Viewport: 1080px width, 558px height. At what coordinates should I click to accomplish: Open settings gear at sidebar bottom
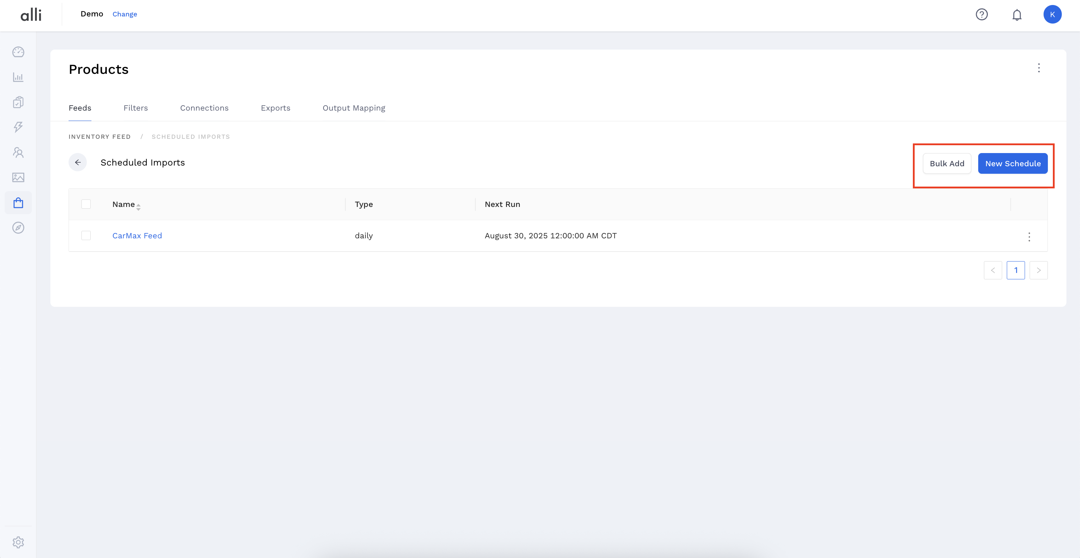(18, 542)
